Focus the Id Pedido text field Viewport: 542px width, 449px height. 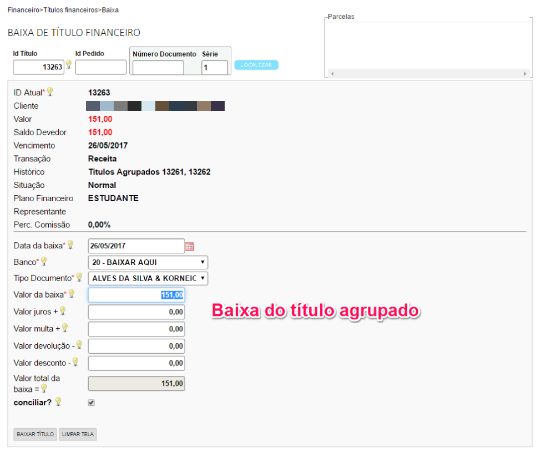[x=100, y=68]
